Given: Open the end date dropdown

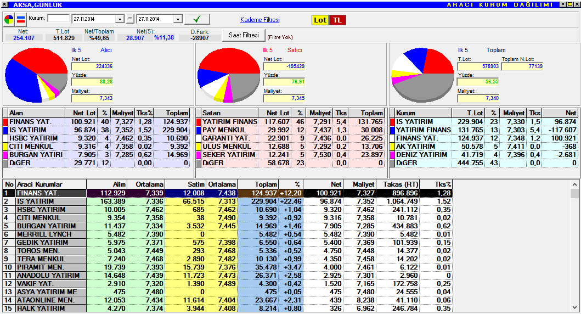Looking at the screenshot, I should [177, 19].
